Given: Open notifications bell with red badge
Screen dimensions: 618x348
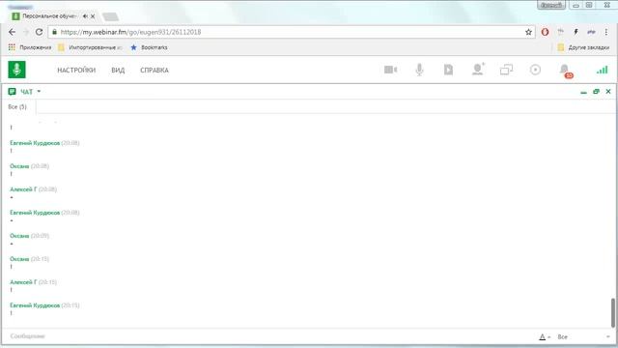Looking at the screenshot, I should (566, 71).
